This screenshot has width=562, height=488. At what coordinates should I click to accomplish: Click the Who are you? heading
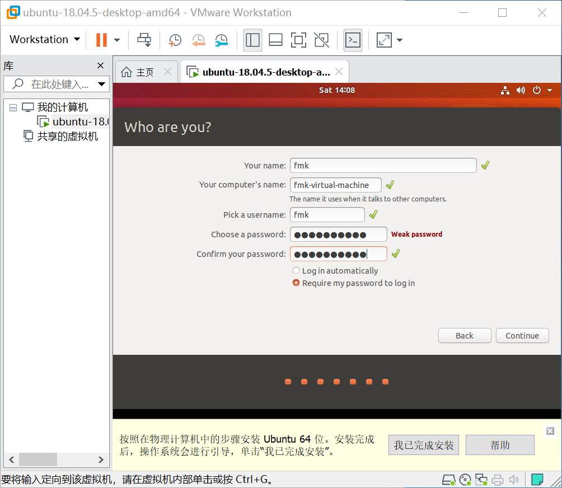coord(168,127)
